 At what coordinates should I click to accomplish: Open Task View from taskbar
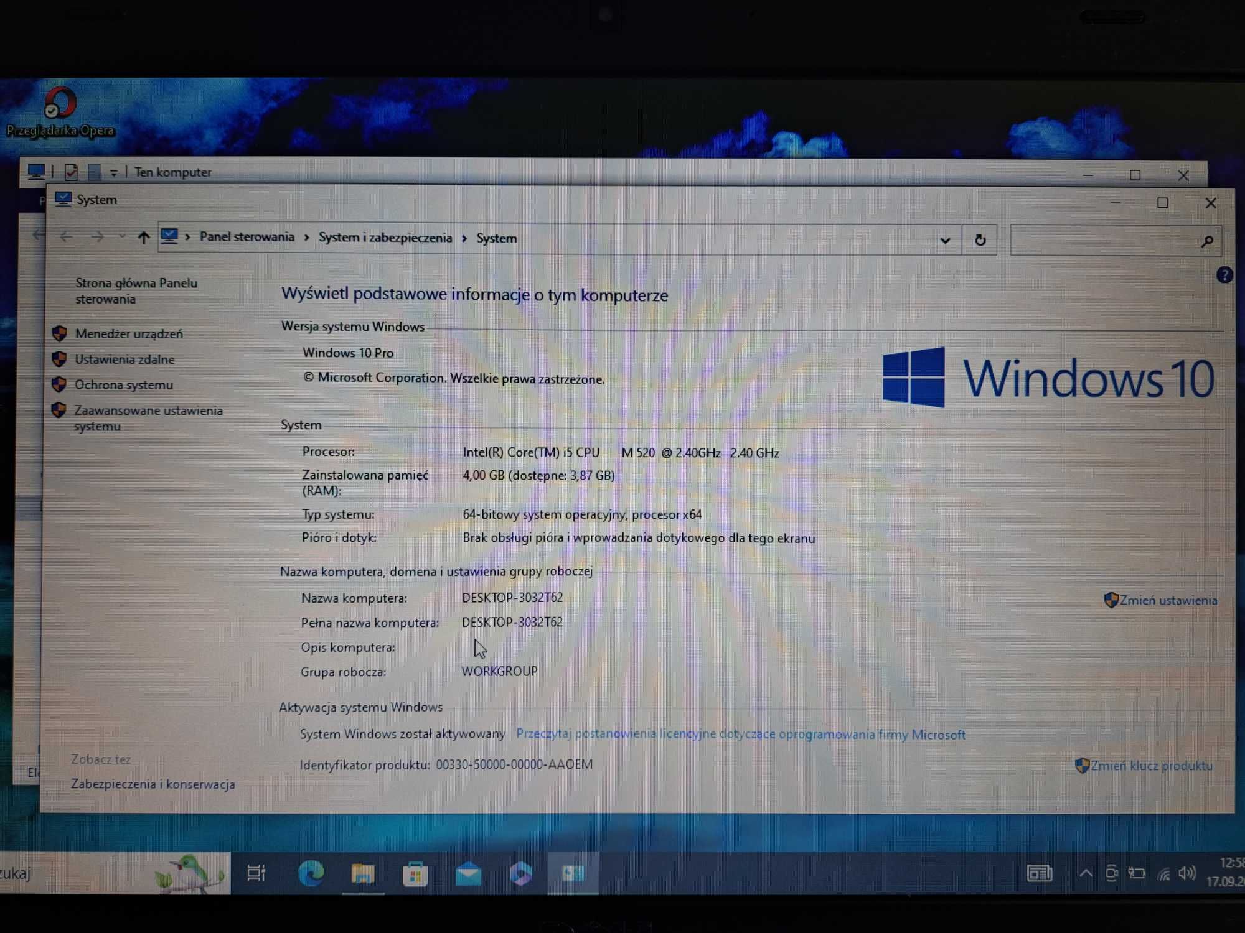click(256, 873)
